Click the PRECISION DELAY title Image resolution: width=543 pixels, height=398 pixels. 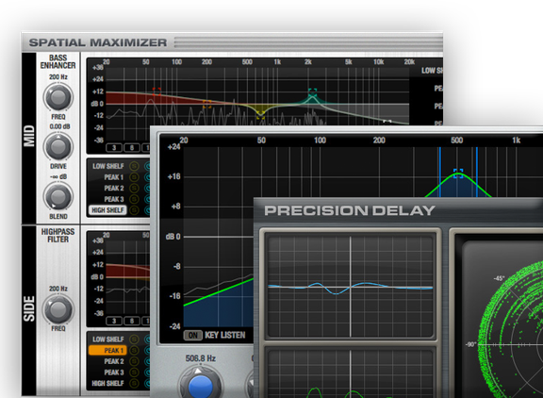coord(350,210)
